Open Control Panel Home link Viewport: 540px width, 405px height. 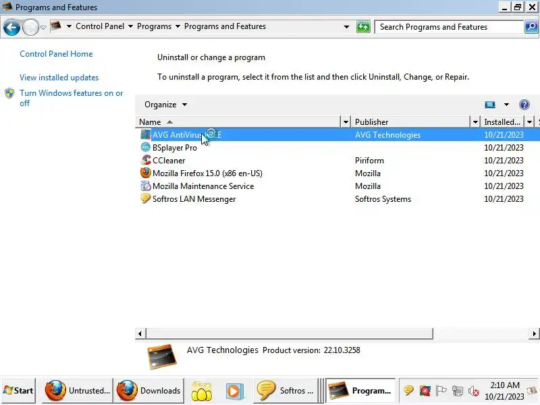tap(56, 54)
